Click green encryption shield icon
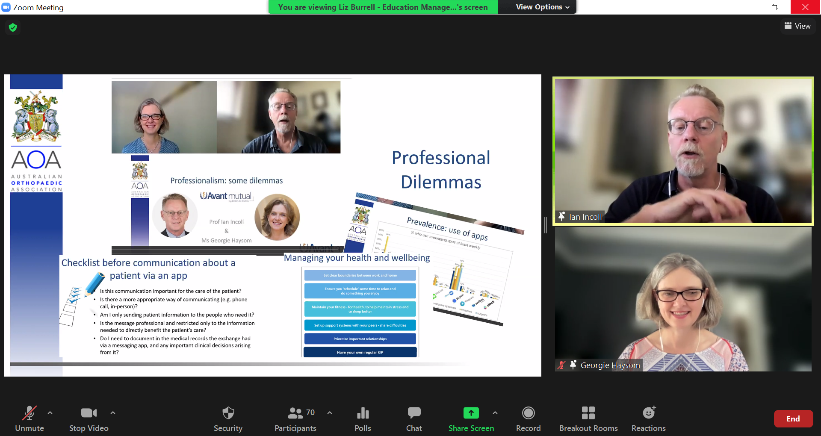821x436 pixels. [13, 27]
